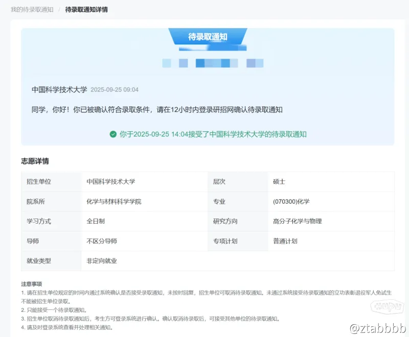This screenshot has height=337, width=409.
Task: Click the 待录取通知详情 breadcrumb title
Action: click(x=86, y=10)
